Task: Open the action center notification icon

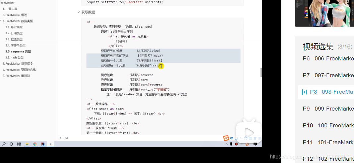Action: 255,144
